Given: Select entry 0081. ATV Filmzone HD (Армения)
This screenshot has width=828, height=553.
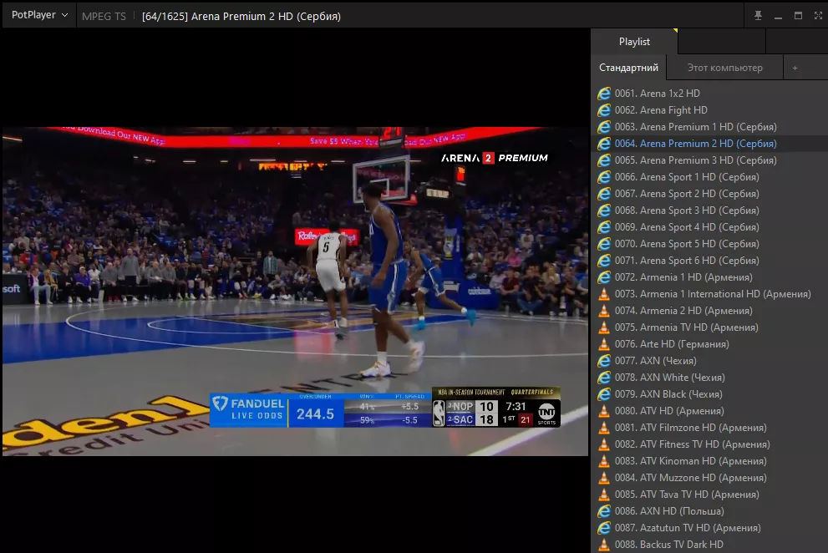Looking at the screenshot, I should point(709,428).
